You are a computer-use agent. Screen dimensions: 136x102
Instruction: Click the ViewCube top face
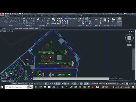coord(129,38)
